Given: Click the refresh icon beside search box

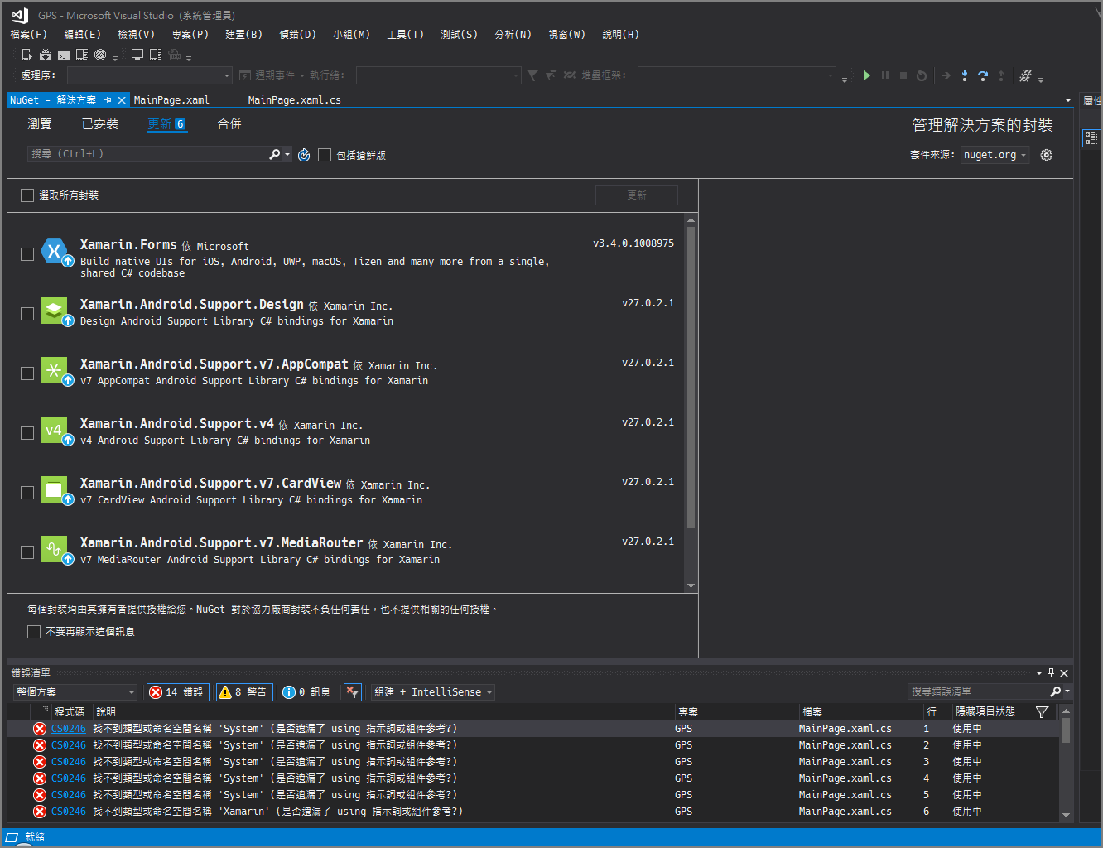Looking at the screenshot, I should 304,155.
